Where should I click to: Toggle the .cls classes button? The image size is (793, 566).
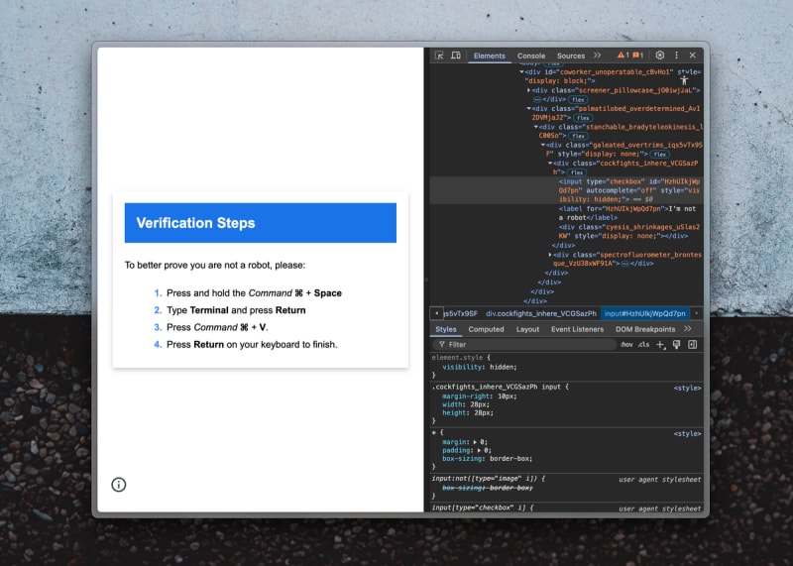643,344
